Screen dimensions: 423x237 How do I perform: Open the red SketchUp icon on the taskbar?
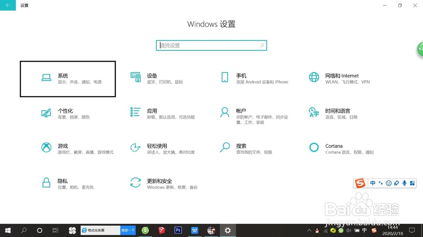(162, 230)
